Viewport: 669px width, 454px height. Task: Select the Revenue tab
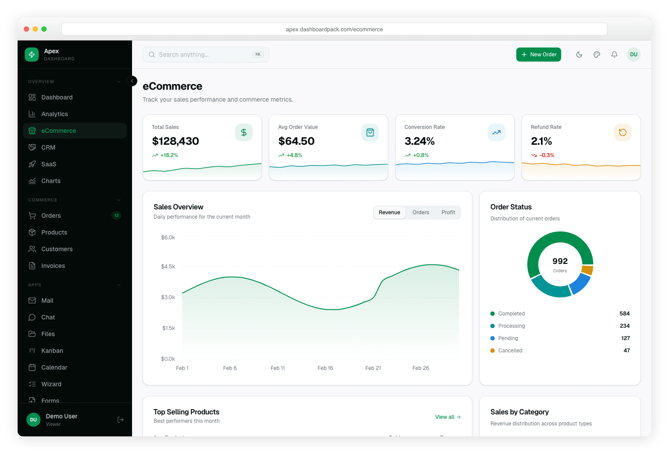tap(389, 212)
